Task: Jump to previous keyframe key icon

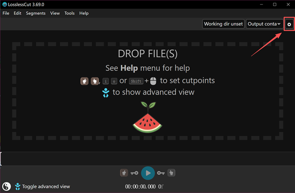Action: coord(134,173)
